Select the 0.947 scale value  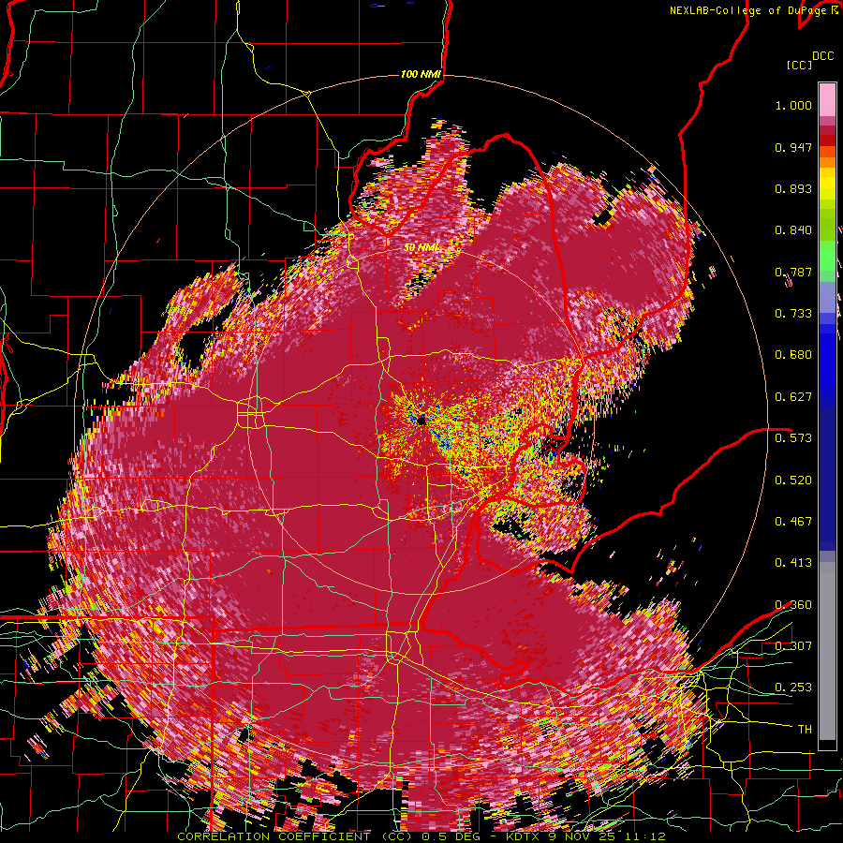(793, 147)
